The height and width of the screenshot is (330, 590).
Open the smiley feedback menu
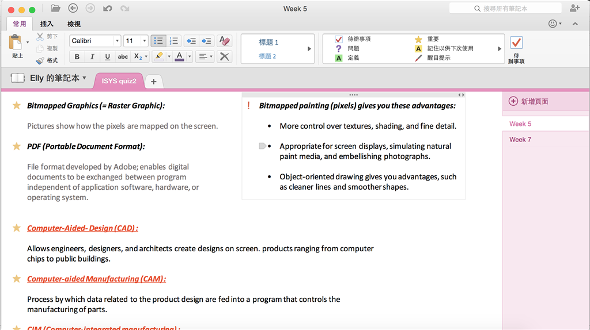coord(553,24)
